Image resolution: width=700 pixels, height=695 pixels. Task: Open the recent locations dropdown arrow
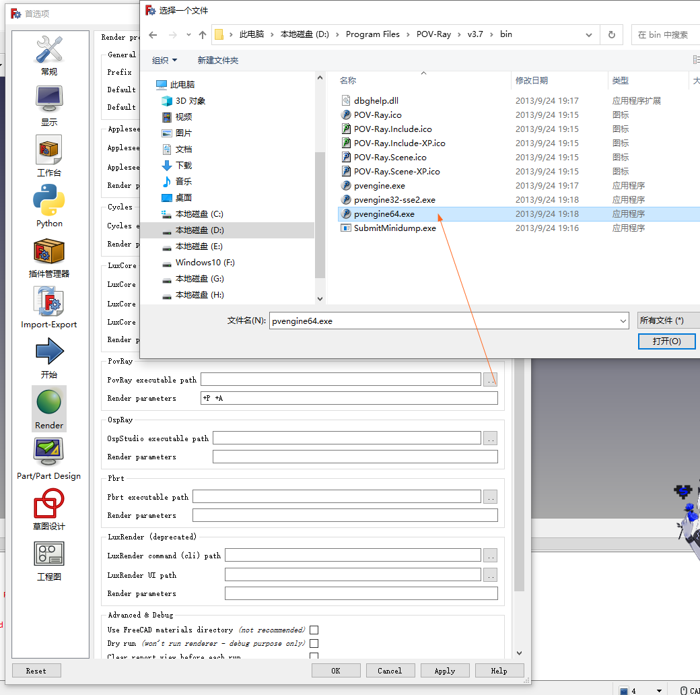coord(188,35)
